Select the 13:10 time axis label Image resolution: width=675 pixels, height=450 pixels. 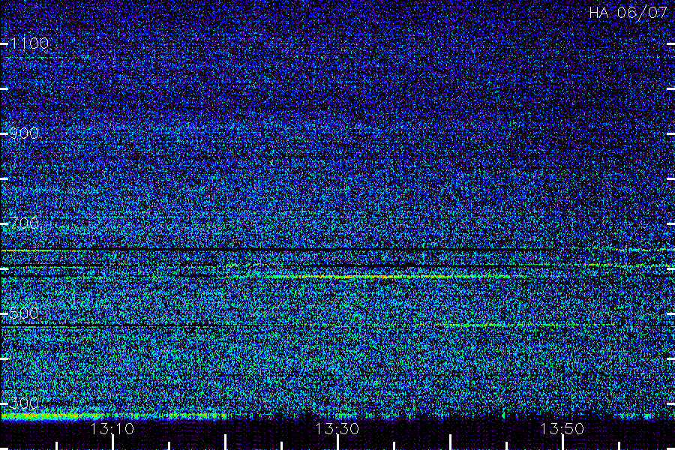(x=112, y=428)
